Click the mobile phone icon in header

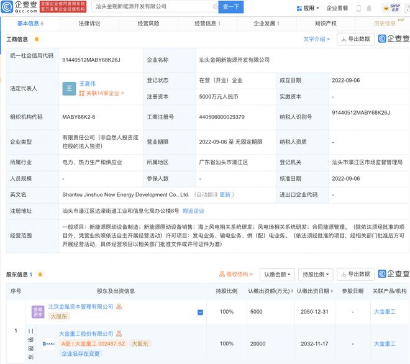pos(358,8)
